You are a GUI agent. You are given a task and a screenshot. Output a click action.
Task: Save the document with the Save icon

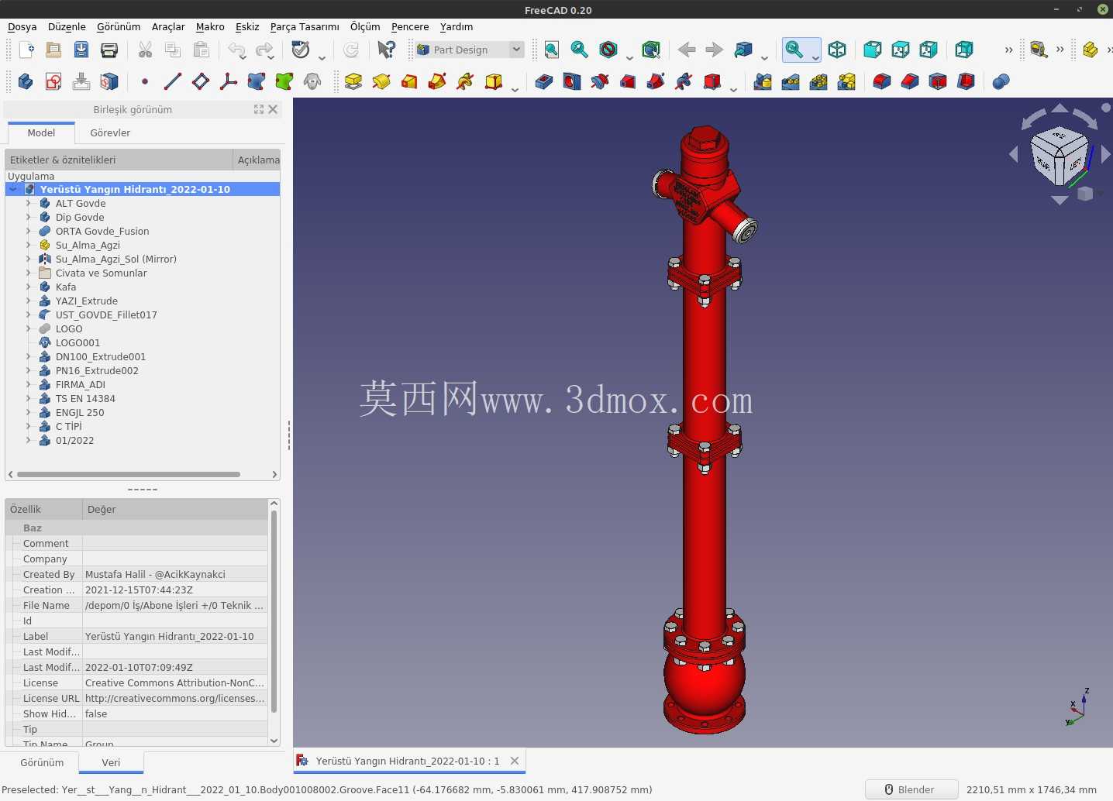point(81,50)
